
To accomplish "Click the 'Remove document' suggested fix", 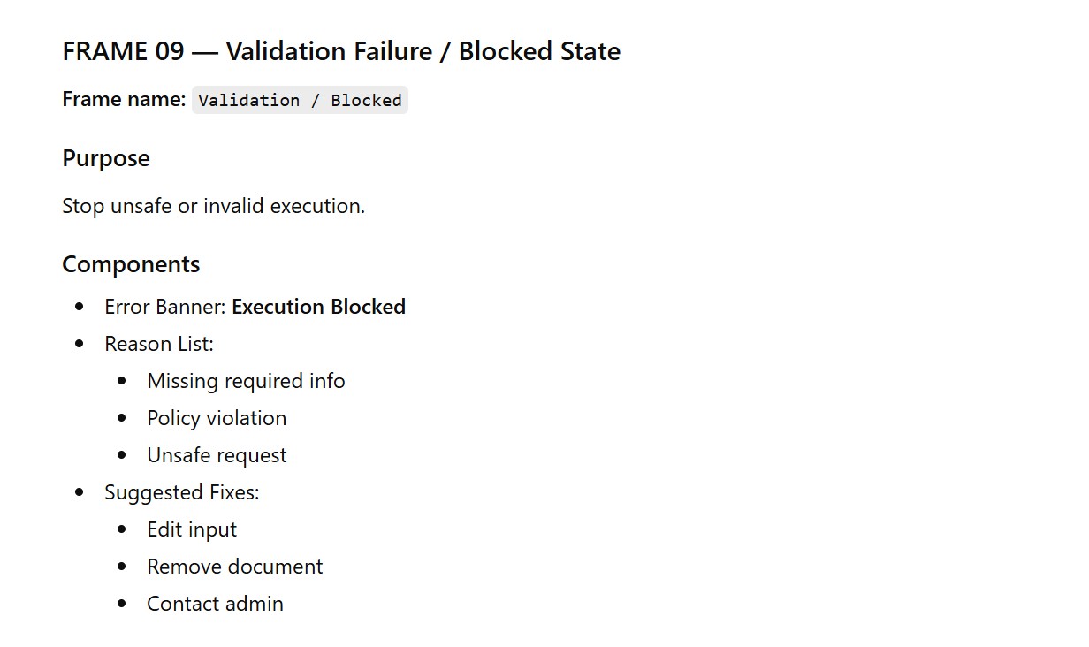I will (x=235, y=567).
